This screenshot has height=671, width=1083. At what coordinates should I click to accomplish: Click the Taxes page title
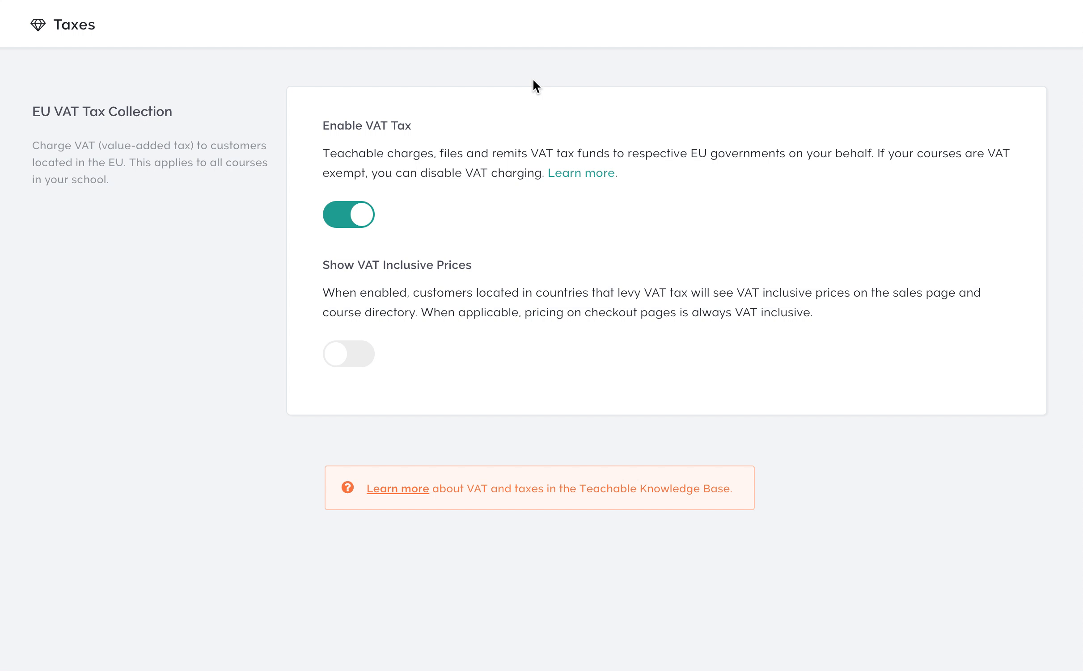click(x=74, y=25)
